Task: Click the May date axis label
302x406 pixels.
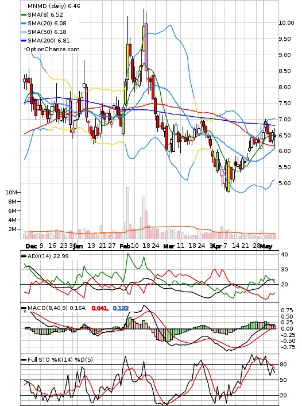Action: [x=266, y=246]
